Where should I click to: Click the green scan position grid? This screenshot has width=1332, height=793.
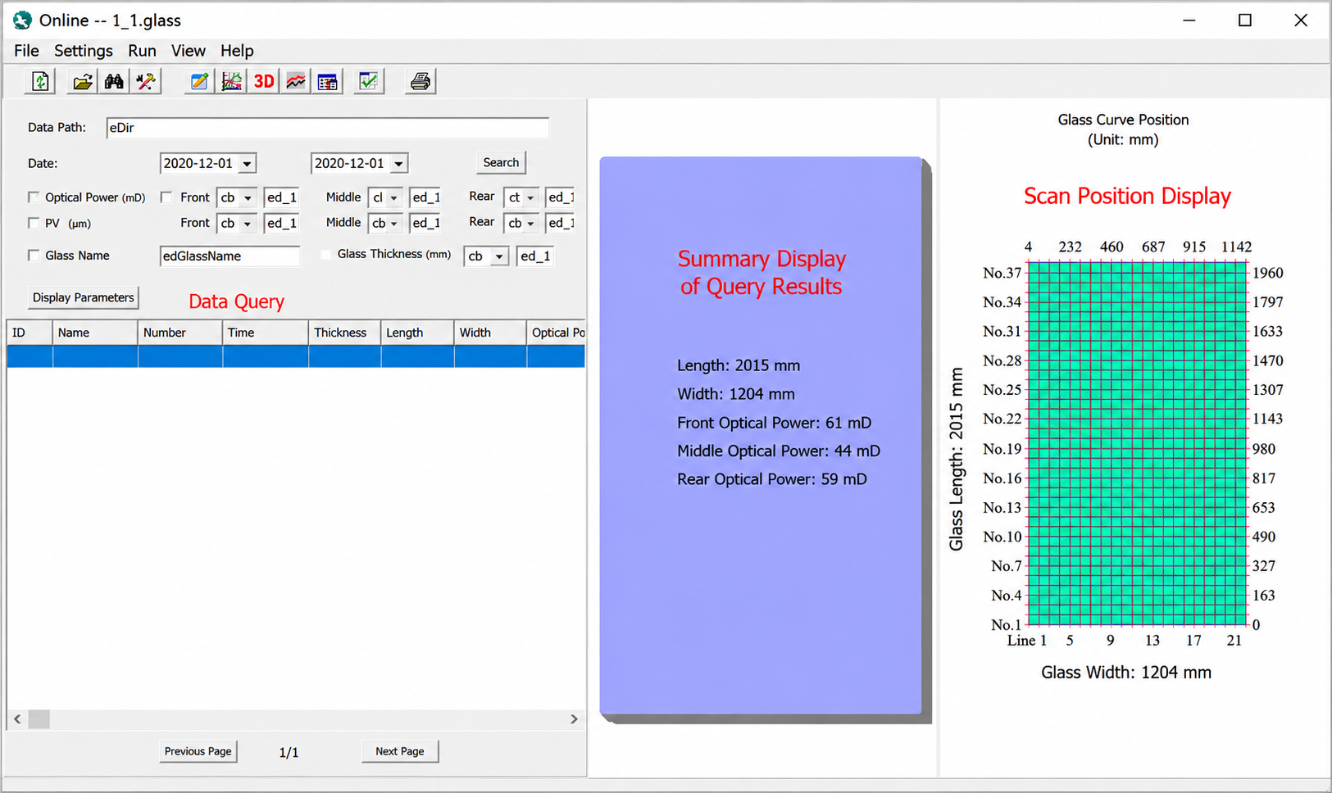coord(1137,443)
